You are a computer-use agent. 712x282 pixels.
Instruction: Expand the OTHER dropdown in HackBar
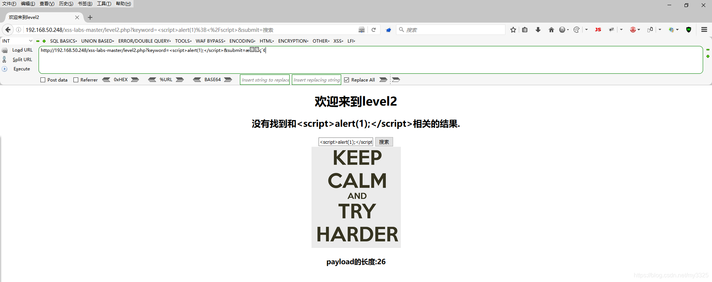point(321,41)
